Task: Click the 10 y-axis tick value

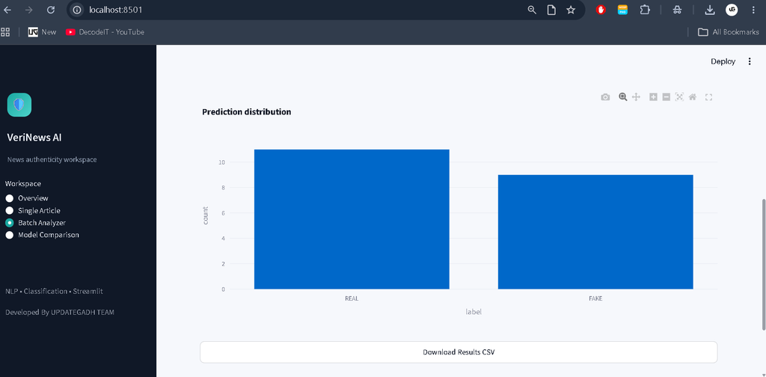Action: 221,162
